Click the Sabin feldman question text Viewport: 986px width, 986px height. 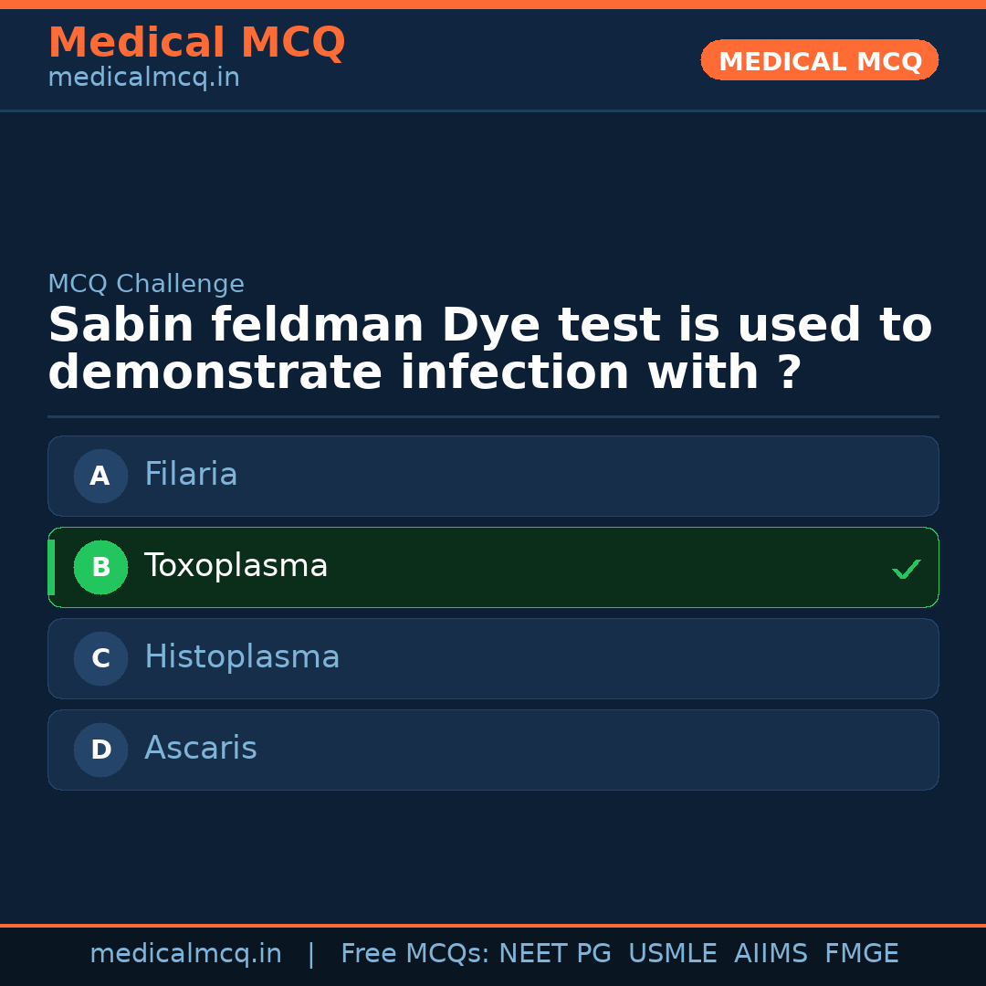(489, 350)
